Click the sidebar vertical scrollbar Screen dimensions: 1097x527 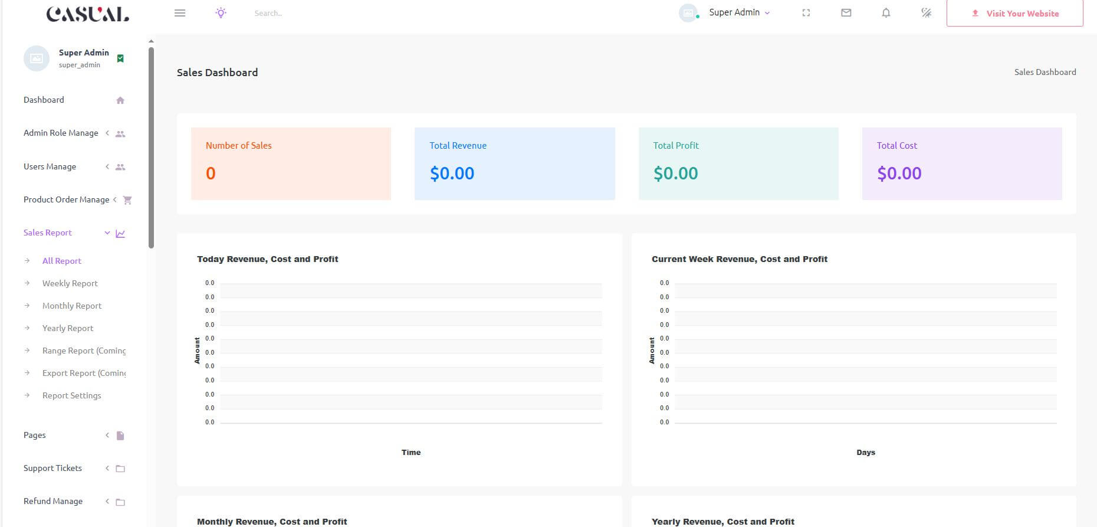152,148
